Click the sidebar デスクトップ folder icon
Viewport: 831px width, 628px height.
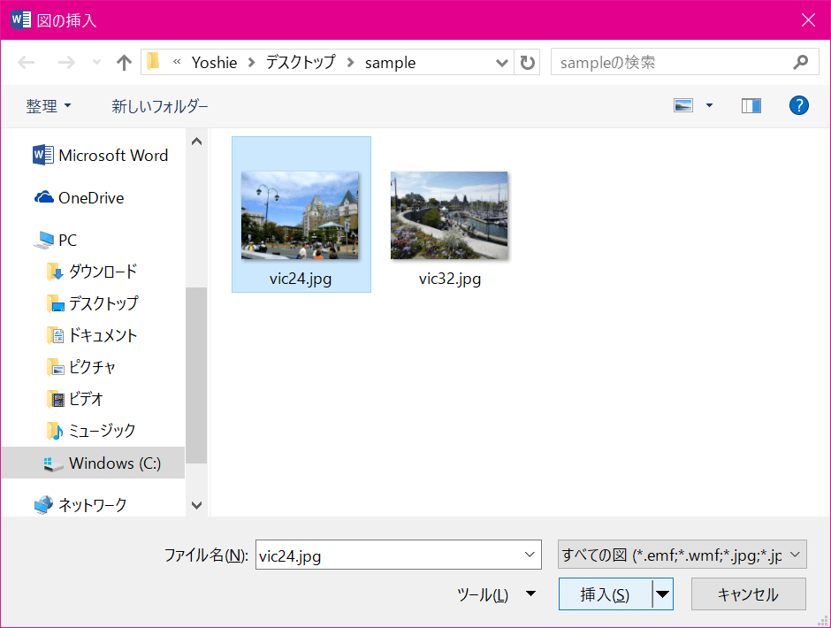(55, 303)
